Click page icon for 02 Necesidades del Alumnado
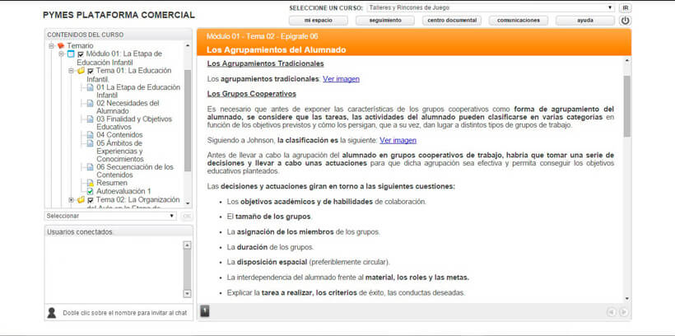The width and height of the screenshot is (675, 336). click(90, 104)
